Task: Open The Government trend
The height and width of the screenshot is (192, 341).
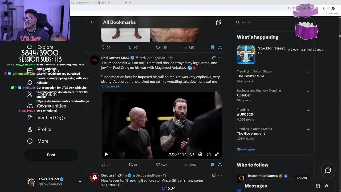Action: [x=251, y=133]
